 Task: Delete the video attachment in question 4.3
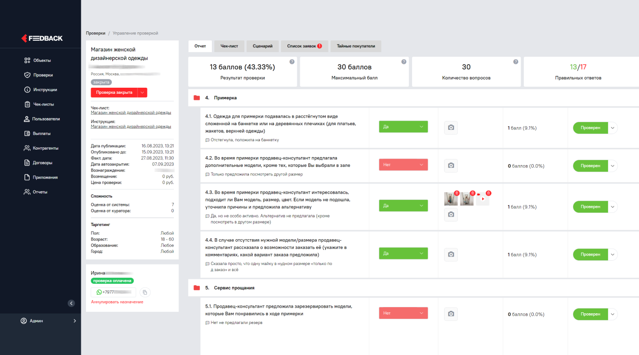point(489,193)
